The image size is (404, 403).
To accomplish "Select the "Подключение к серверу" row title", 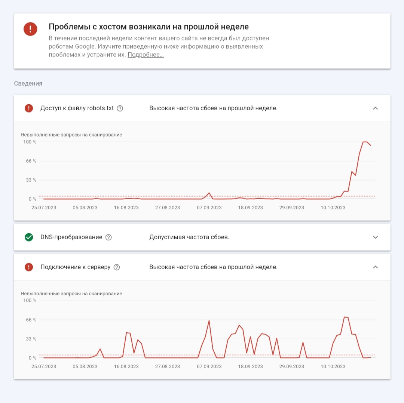I will [75, 267].
